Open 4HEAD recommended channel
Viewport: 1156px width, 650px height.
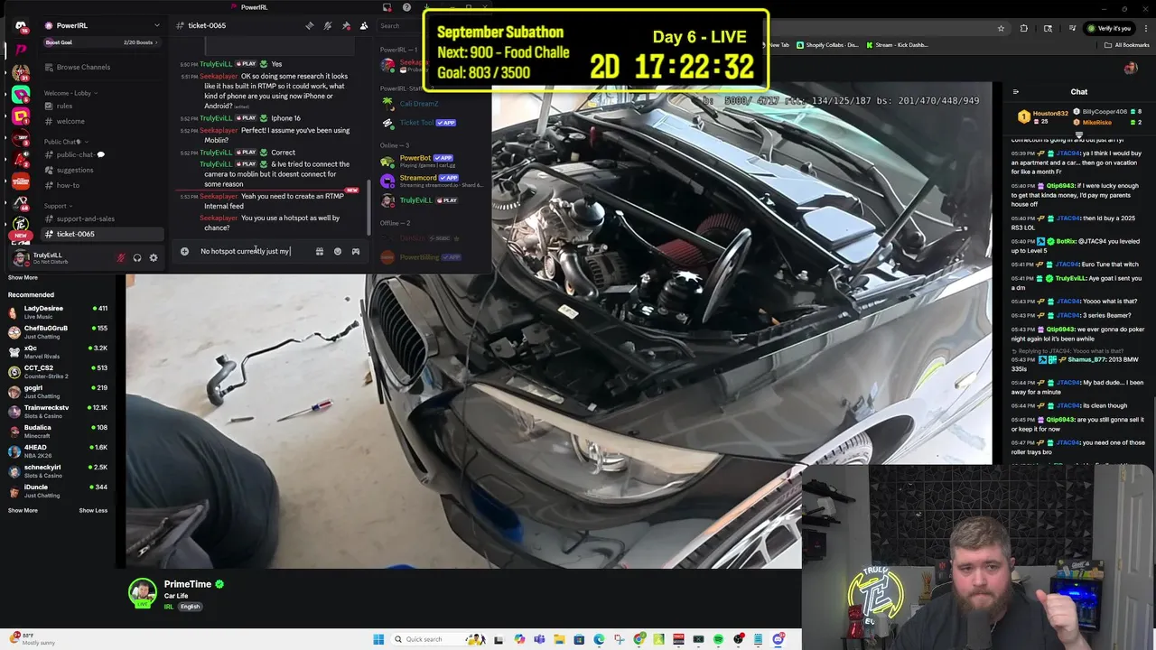click(57, 450)
